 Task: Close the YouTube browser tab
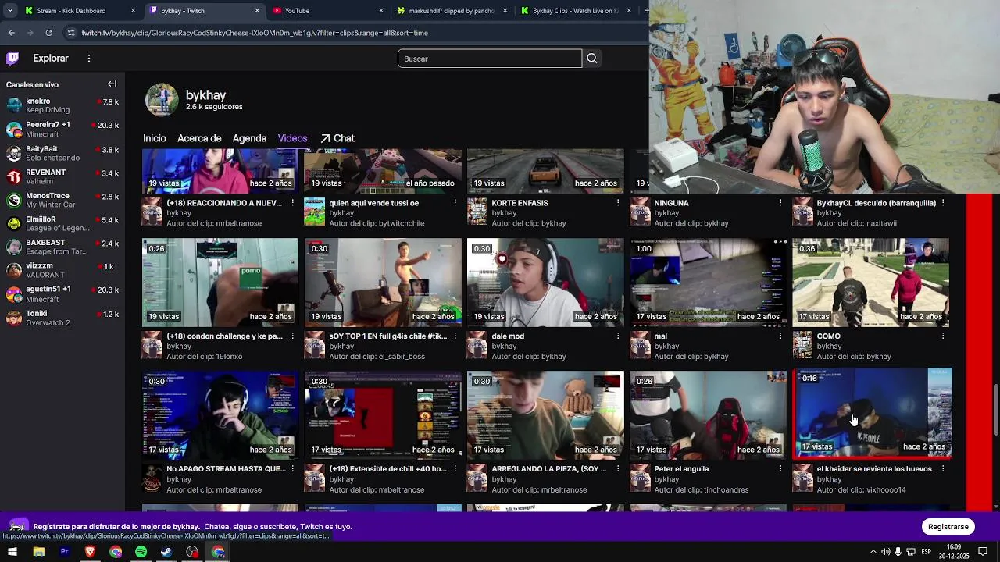tap(381, 11)
